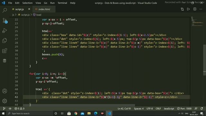Click the ENG language indicator
Viewport: 206px width, 116px height.
tap(187, 113)
